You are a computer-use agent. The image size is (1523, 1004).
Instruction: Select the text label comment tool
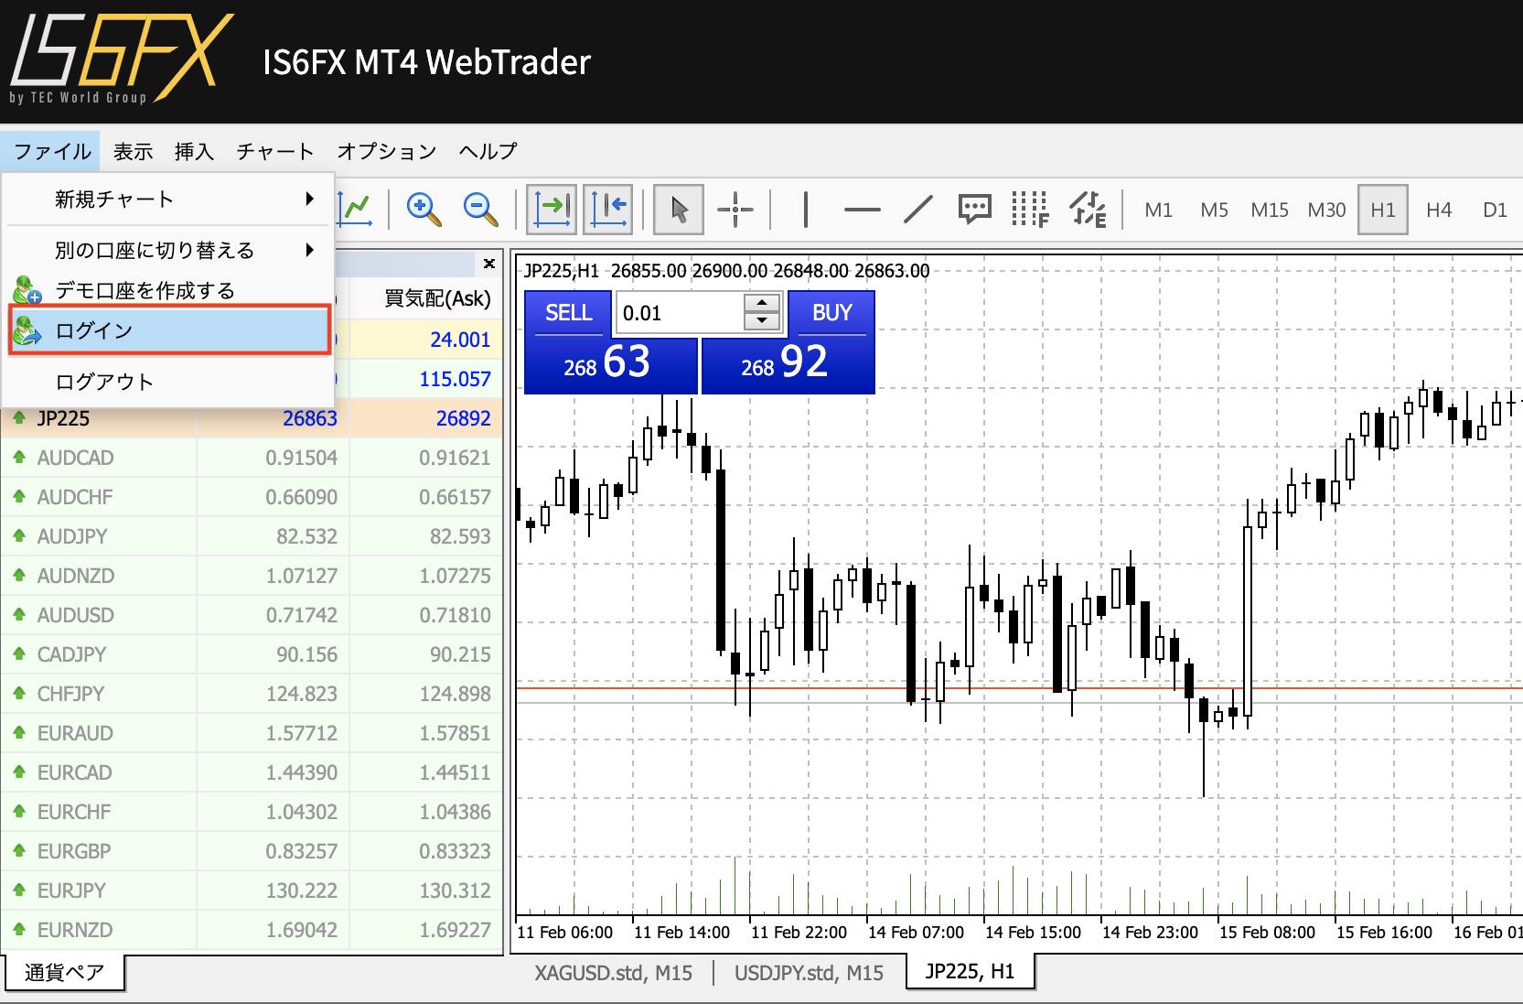pyautogui.click(x=974, y=210)
